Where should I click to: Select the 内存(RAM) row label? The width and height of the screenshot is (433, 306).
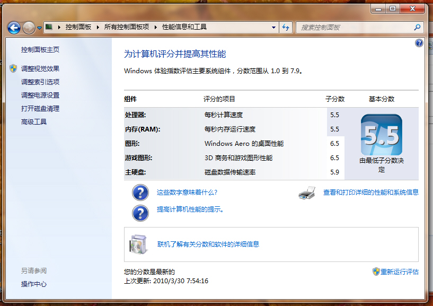tap(143, 129)
